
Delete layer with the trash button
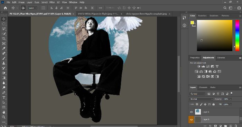tap(236, 126)
